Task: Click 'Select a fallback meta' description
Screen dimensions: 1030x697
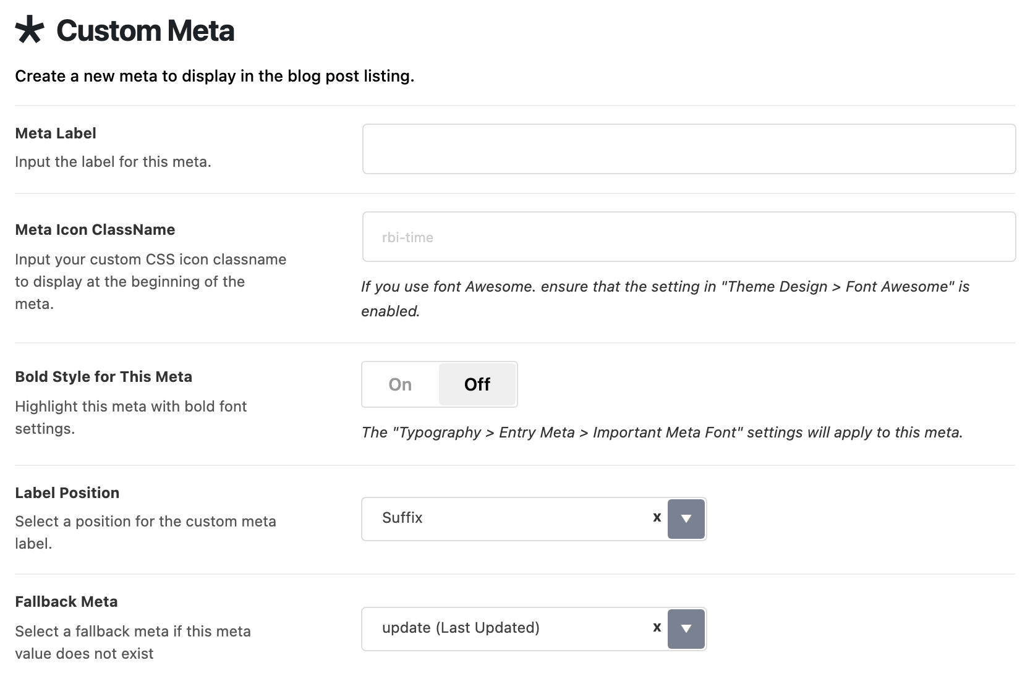Action: click(x=133, y=643)
